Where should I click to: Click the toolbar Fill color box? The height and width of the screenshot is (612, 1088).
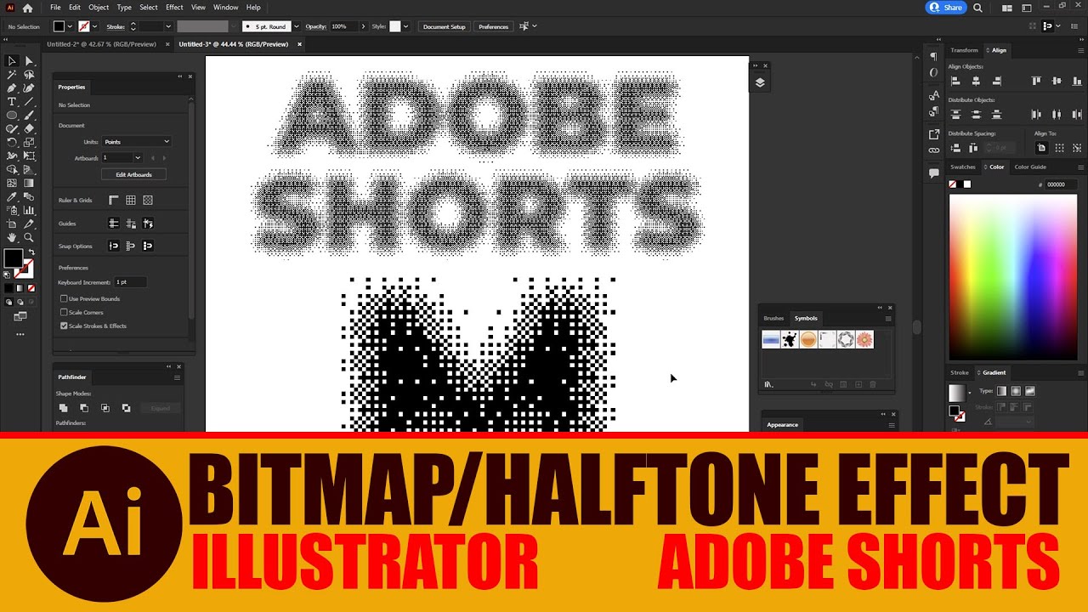(x=13, y=258)
